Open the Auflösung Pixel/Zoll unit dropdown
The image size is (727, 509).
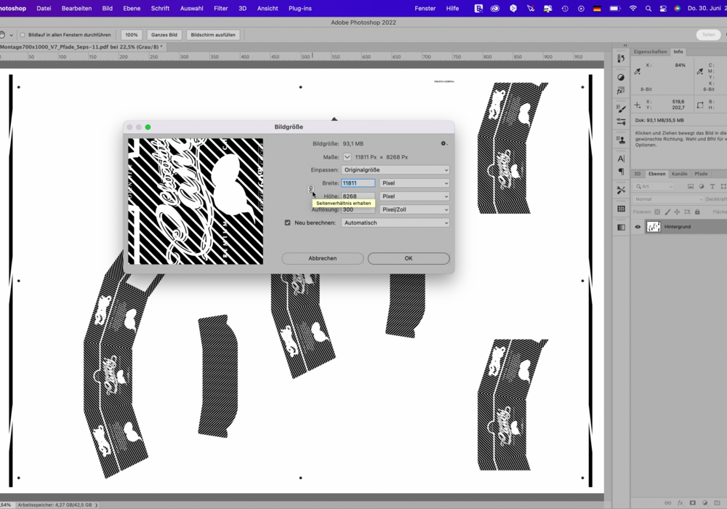[414, 209]
